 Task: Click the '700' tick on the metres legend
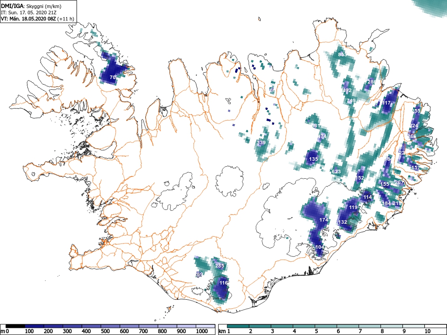pos(143,331)
